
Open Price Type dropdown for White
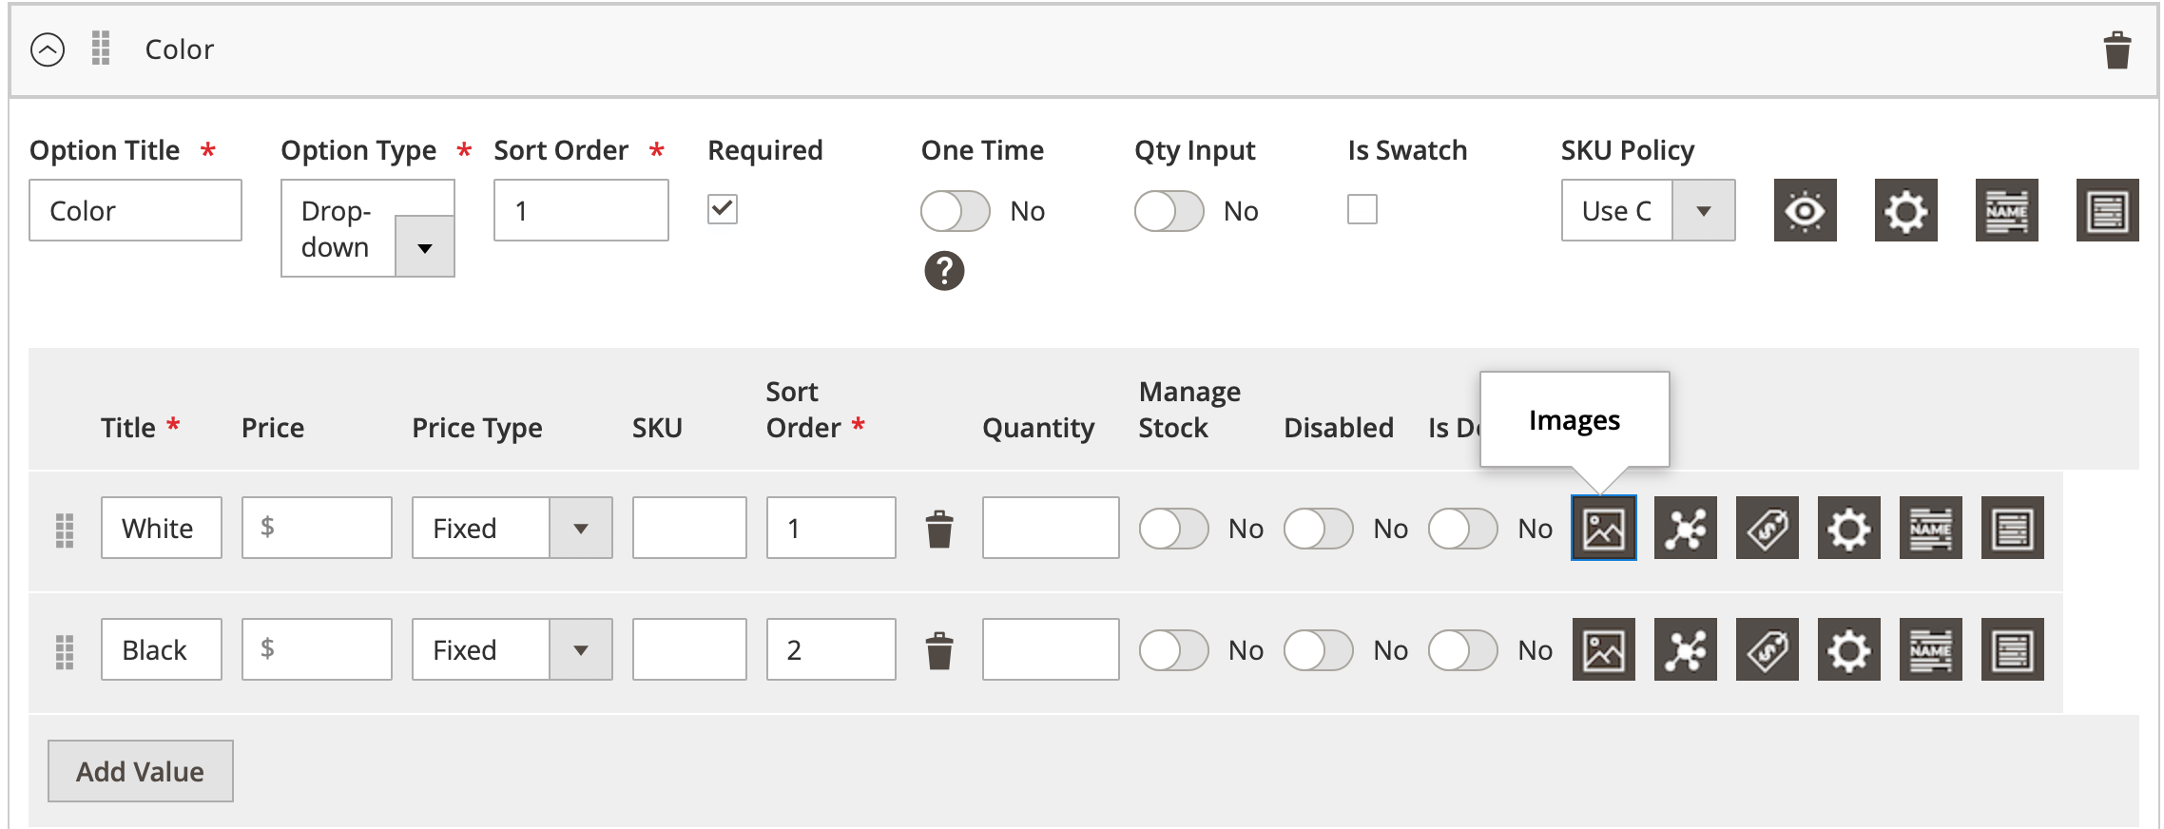point(512,528)
